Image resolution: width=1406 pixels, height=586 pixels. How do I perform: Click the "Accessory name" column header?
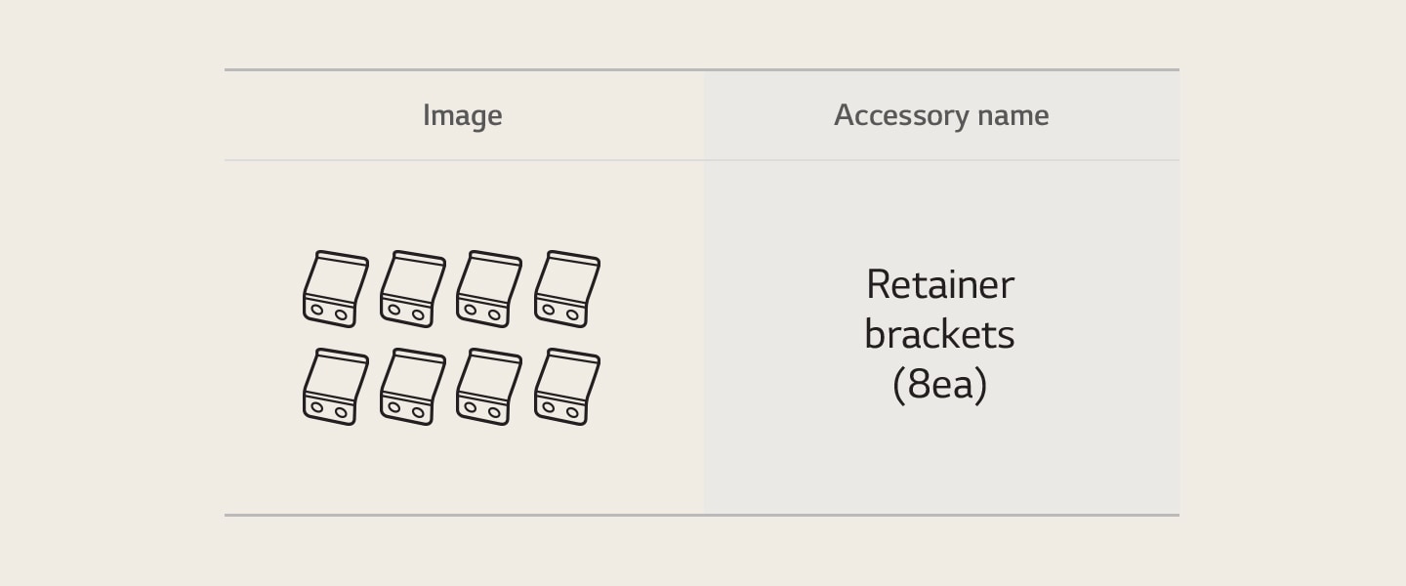941,115
